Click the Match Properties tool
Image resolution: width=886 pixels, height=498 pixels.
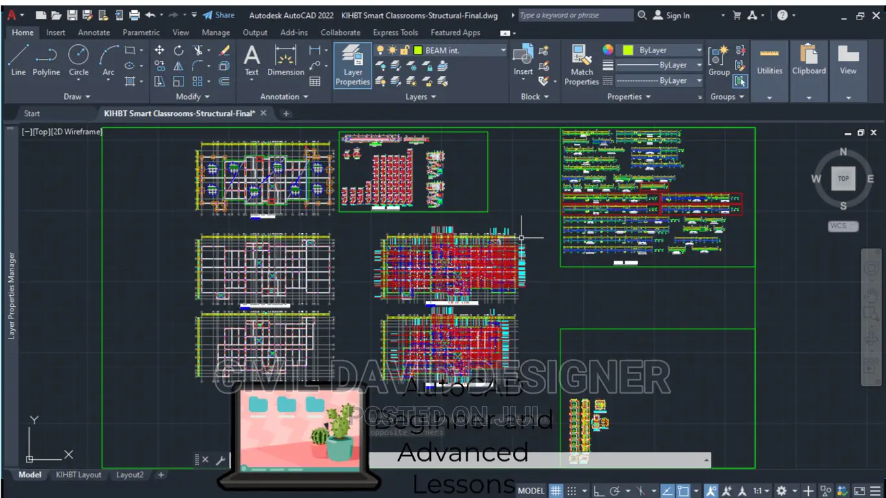pos(581,65)
